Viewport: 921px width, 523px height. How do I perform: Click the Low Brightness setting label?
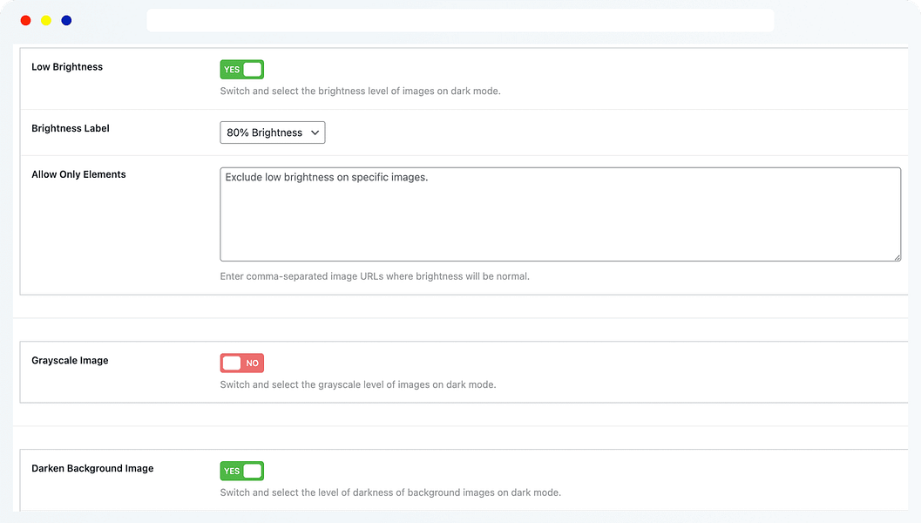[67, 67]
